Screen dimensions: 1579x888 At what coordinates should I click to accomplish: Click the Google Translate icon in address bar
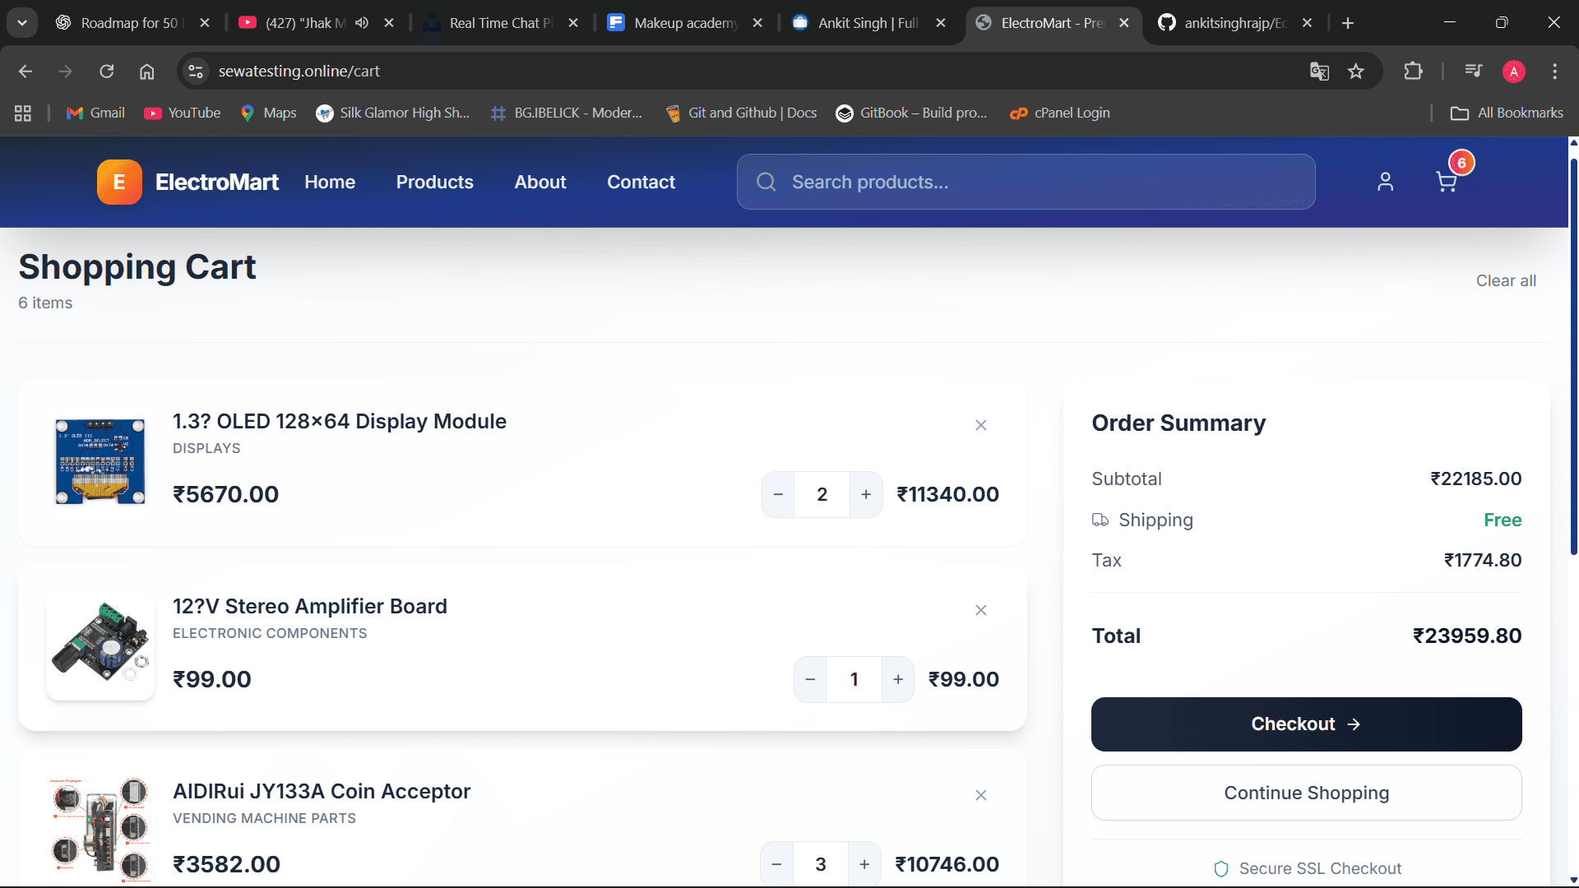pyautogui.click(x=1319, y=72)
